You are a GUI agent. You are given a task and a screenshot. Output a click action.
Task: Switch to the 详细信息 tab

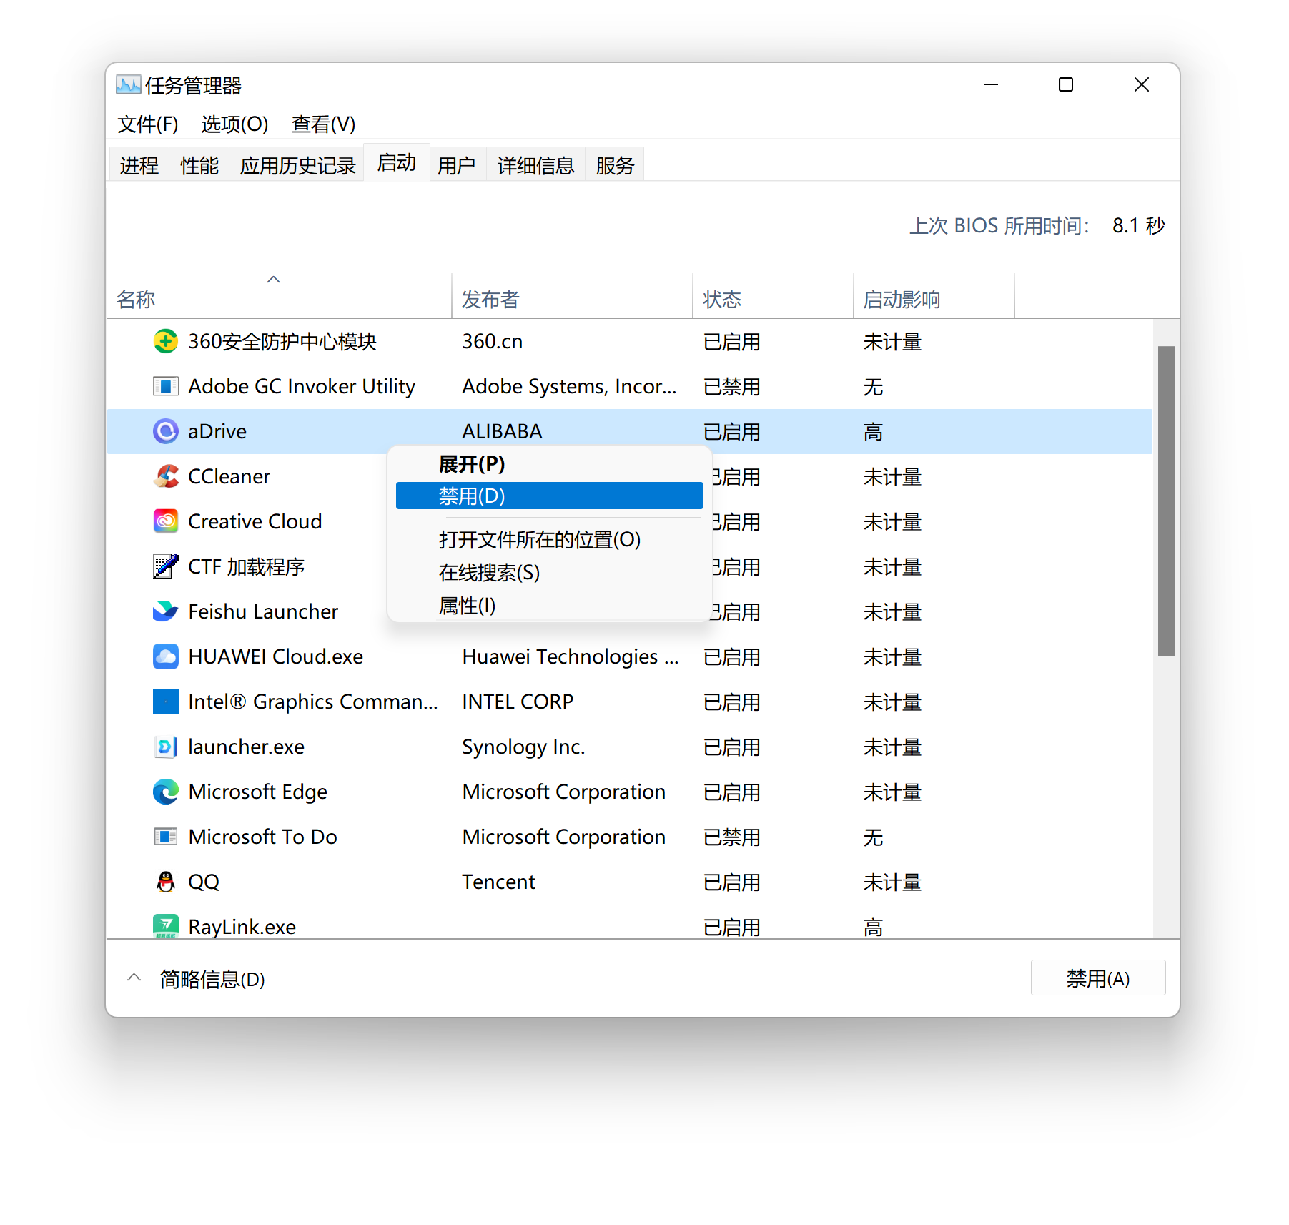[x=536, y=165]
